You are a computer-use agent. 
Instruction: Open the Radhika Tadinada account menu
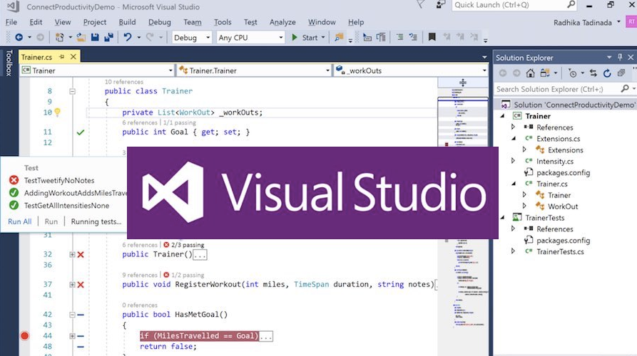[x=587, y=22]
